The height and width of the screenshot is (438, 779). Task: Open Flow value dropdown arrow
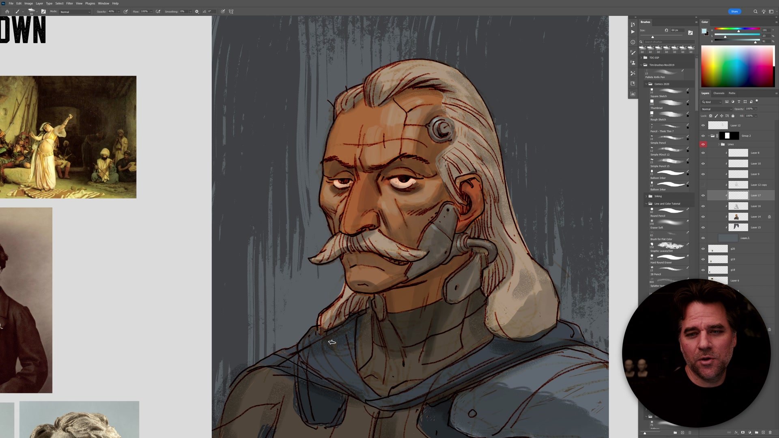click(151, 11)
